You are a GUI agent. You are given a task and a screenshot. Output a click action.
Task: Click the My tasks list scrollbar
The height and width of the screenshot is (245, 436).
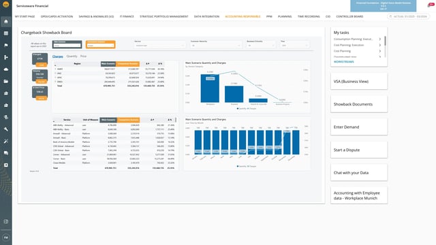point(385,41)
